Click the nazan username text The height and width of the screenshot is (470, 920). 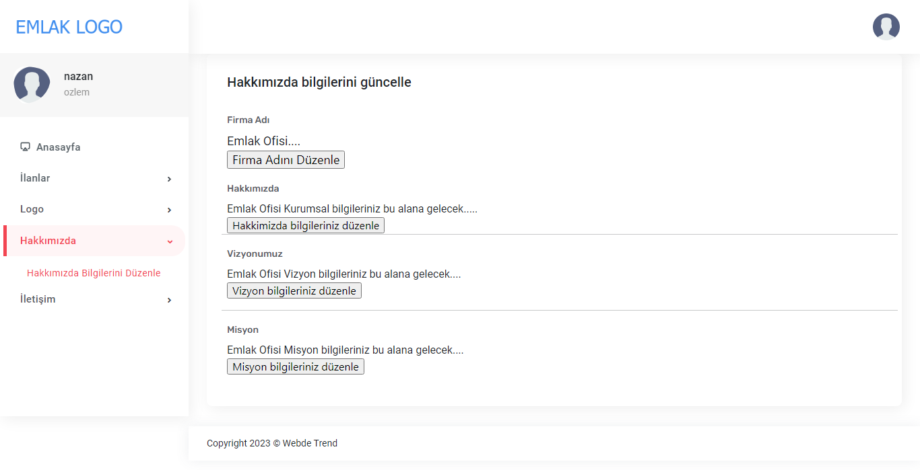tap(78, 77)
